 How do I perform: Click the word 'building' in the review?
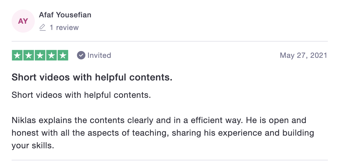click(x=298, y=133)
